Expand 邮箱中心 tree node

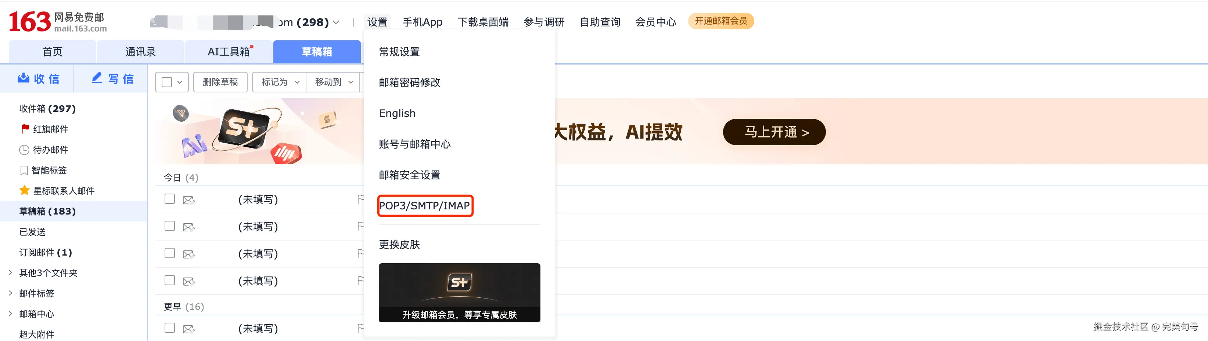pos(10,313)
